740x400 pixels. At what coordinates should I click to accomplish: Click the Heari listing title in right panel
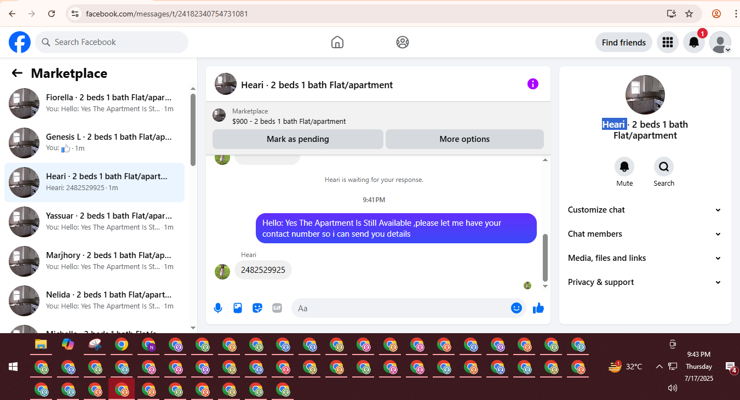645,130
